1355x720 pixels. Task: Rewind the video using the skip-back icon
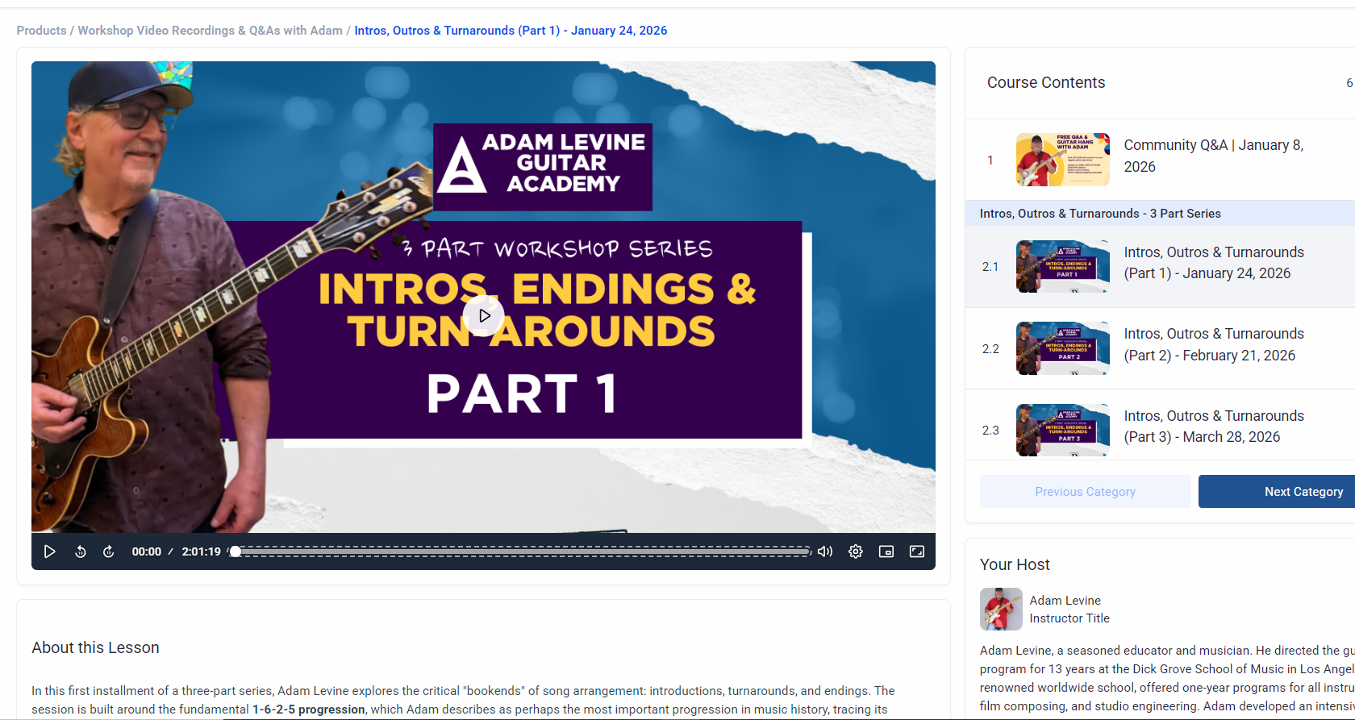[81, 551]
